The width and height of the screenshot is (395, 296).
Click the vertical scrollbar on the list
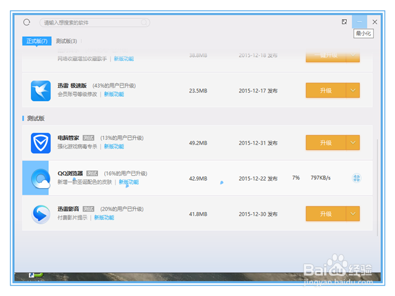pos(377,187)
